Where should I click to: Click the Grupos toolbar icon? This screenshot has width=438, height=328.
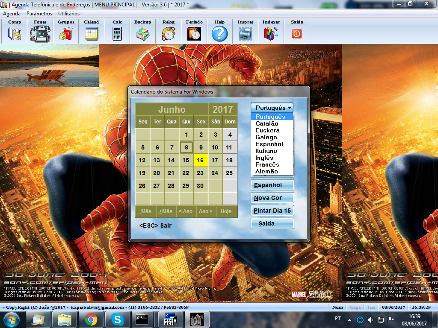(x=66, y=33)
